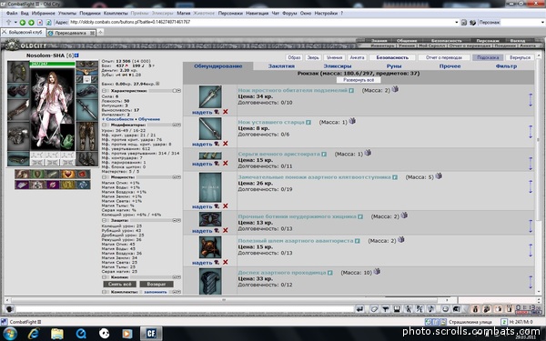Open the info icon beside Nosolom-SHA
This screenshot has height=341, width=546.
click(76, 55)
